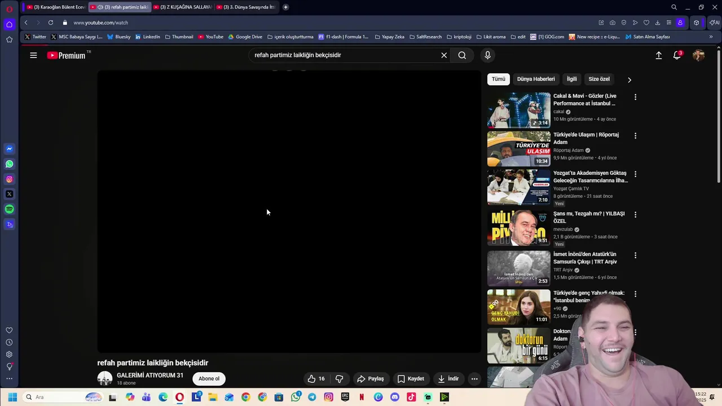Subscribe with the Abone ol button
The width and height of the screenshot is (722, 406).
point(209,379)
